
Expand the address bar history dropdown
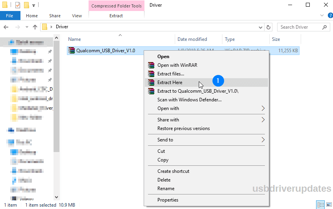click(260, 27)
